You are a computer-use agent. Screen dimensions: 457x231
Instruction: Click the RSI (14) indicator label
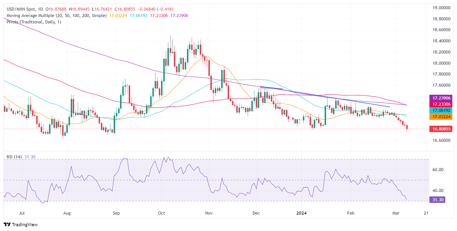pos(14,157)
